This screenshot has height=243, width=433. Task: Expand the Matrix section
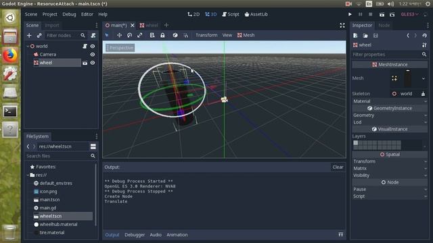(390, 168)
